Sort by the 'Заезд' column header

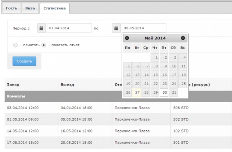pyautogui.click(x=14, y=84)
